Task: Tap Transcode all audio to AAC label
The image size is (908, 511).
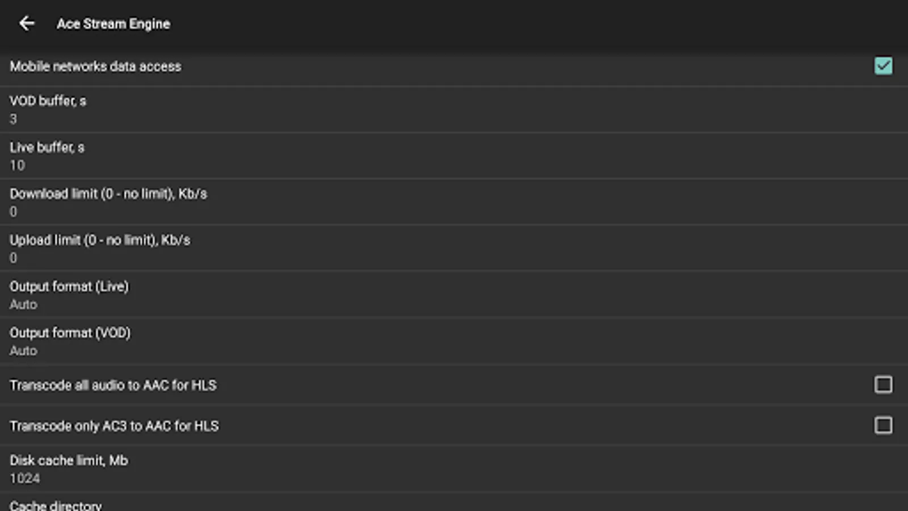Action: [x=113, y=386]
